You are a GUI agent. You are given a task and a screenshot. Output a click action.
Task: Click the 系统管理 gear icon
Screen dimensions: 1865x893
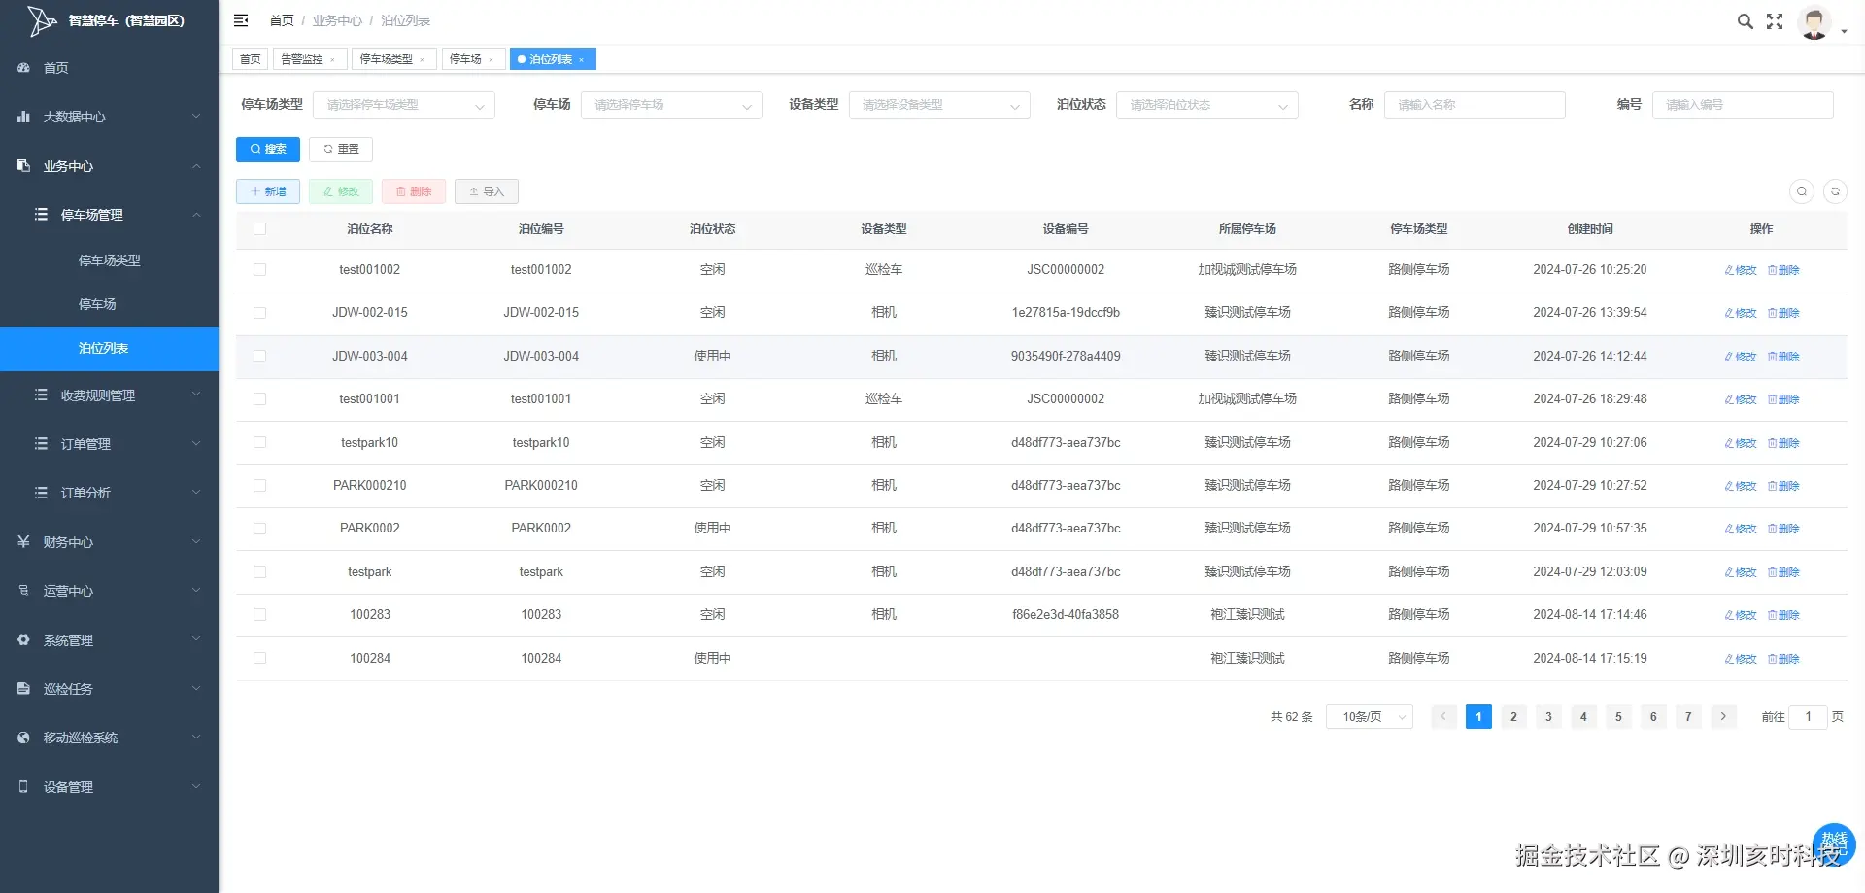coord(23,640)
